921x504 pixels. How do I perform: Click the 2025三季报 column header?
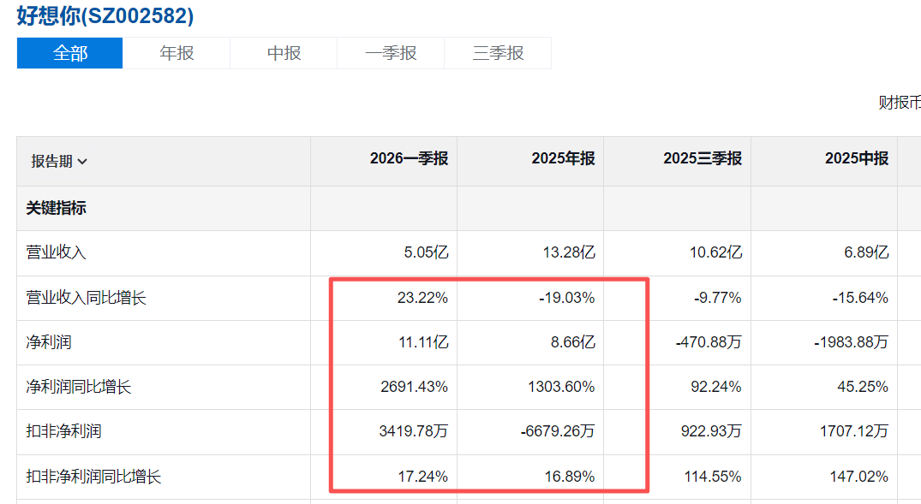(703, 158)
